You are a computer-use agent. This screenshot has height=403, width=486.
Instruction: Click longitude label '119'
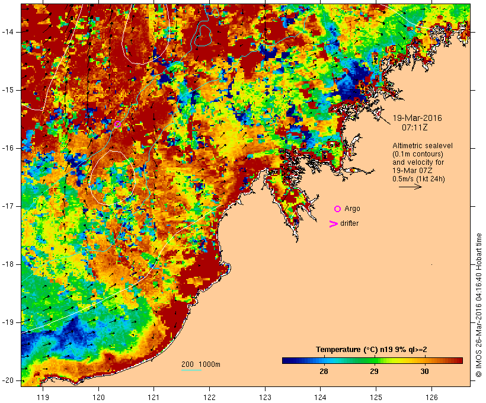[43, 398]
